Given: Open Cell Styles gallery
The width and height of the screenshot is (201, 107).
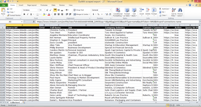Looking at the screenshot, I should tap(134, 12).
